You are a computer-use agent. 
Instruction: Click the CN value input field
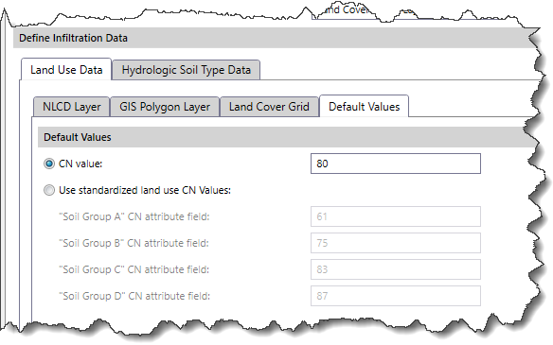pos(396,164)
